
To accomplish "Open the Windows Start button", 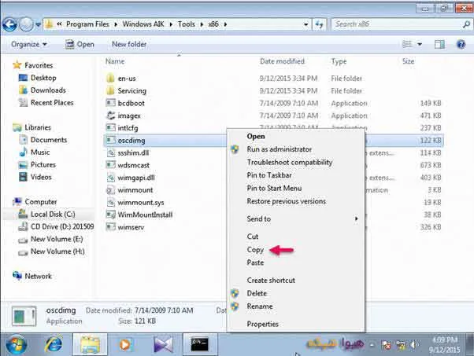I will pyautogui.click(x=17, y=344).
